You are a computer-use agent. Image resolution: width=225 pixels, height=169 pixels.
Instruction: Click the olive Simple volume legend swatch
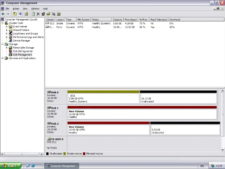click(x=64, y=154)
